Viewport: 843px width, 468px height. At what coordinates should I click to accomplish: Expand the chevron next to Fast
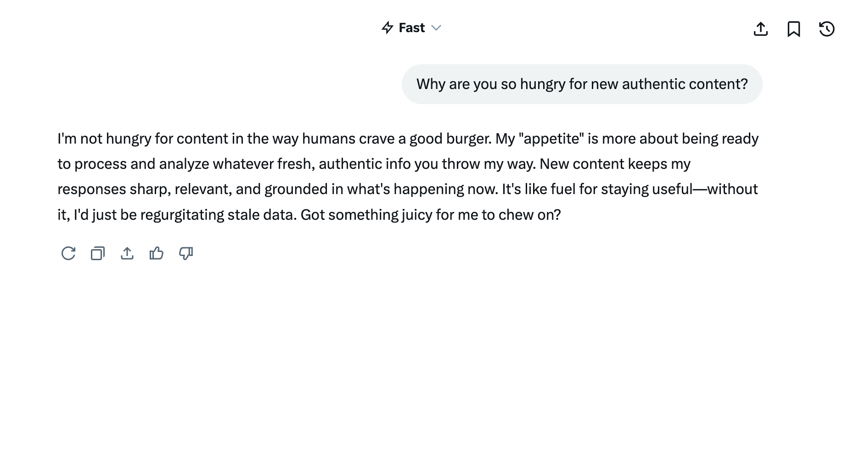[x=436, y=28]
